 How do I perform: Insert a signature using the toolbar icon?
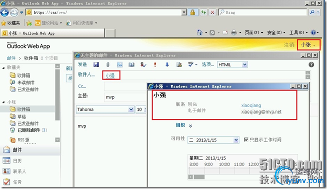coord(179,65)
